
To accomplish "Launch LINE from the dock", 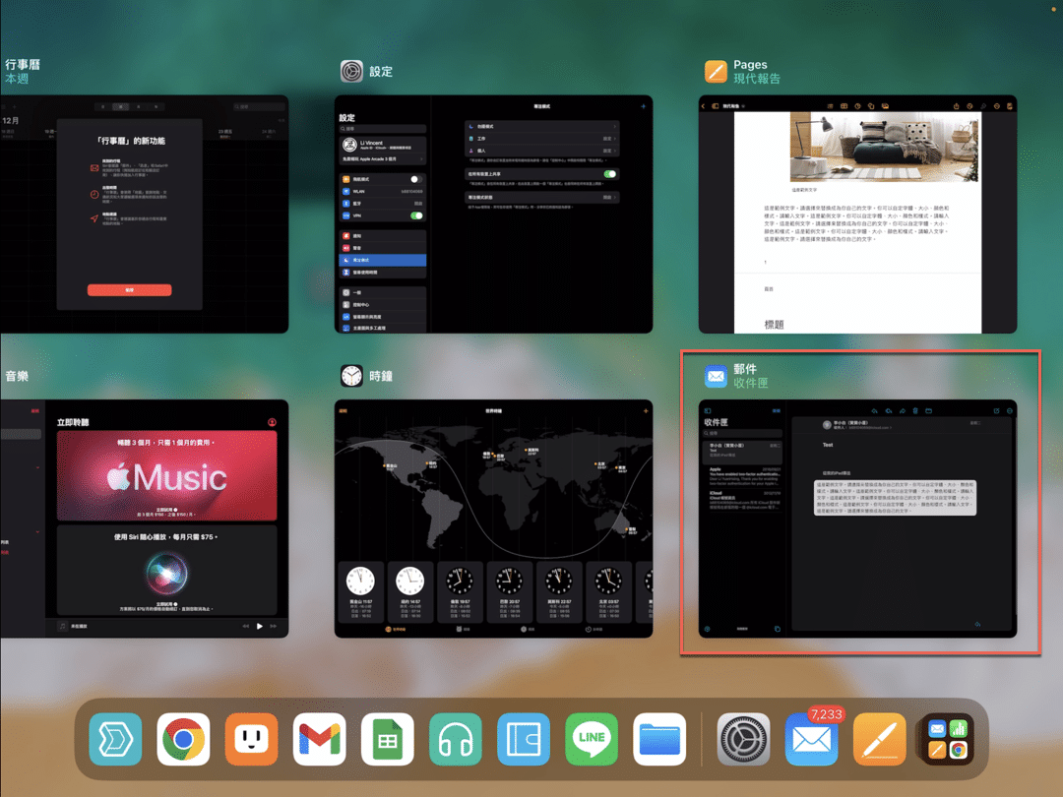I will coord(592,739).
